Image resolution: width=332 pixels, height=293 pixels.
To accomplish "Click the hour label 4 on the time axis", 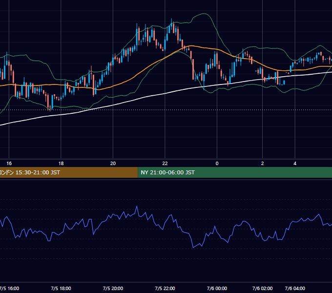I will pos(295,164).
